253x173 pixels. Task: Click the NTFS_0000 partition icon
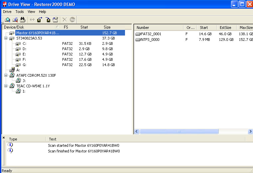(x=138, y=40)
